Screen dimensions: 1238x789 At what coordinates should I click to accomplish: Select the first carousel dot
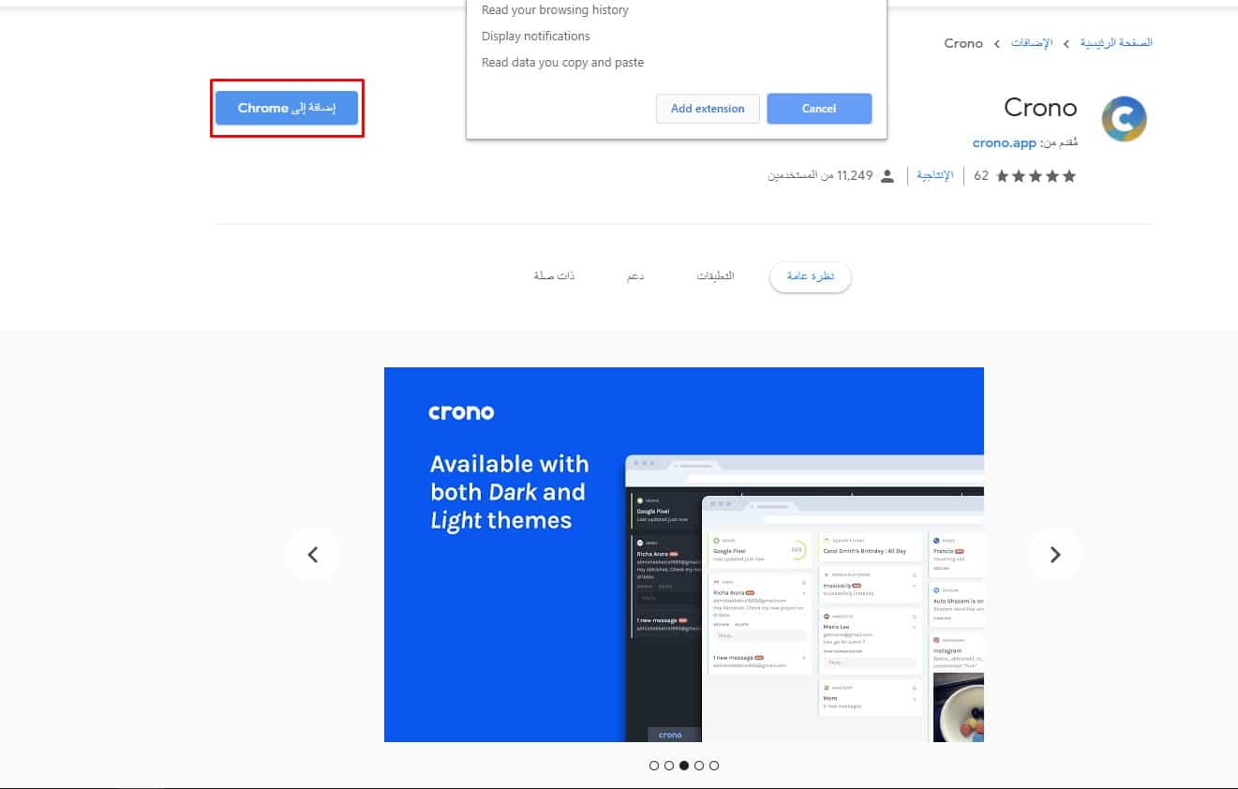pos(654,766)
